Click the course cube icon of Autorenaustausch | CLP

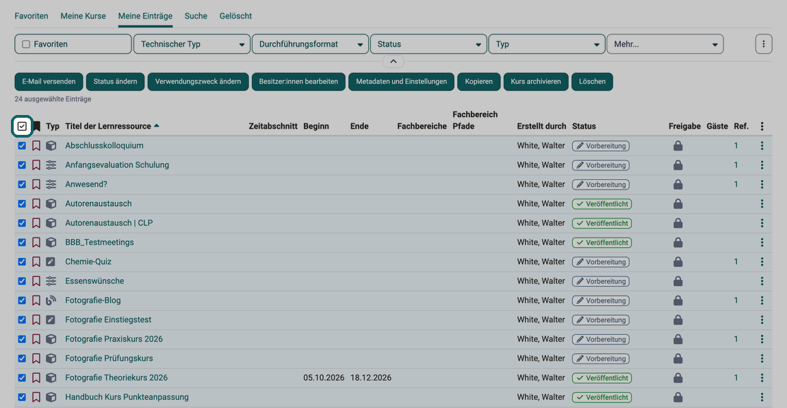[51, 223]
